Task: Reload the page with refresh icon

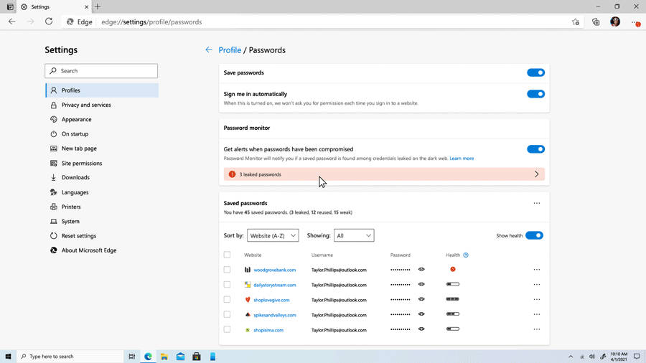Action: coord(49,22)
